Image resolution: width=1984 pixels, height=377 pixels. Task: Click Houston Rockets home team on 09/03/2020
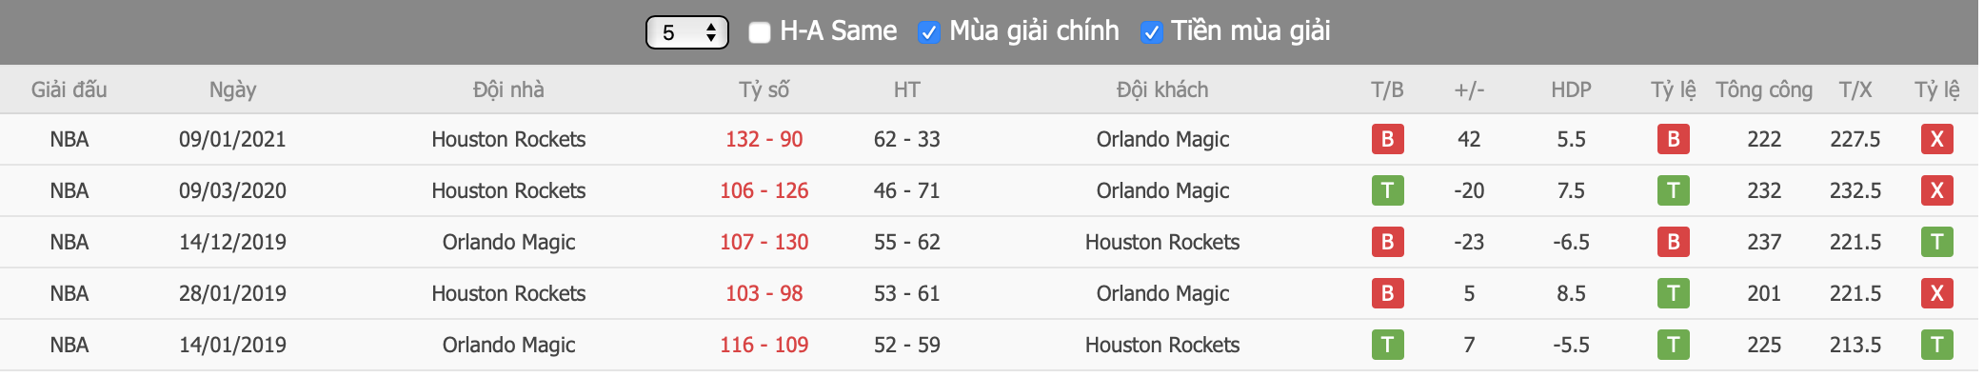click(x=508, y=190)
